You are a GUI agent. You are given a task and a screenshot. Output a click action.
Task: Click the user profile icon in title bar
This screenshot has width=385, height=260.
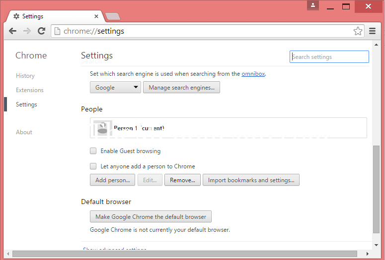pyautogui.click(x=313, y=5)
